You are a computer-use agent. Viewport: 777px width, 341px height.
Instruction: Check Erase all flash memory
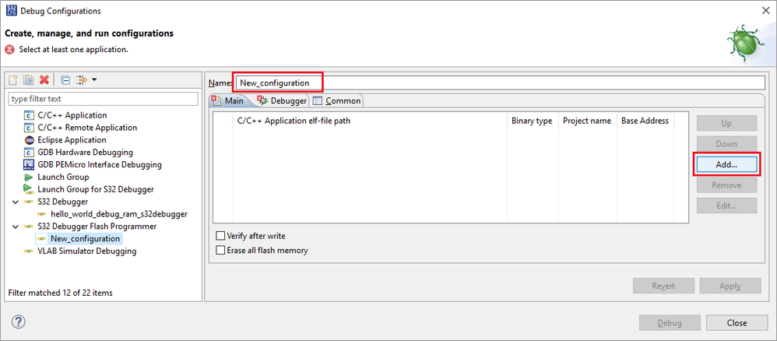221,251
